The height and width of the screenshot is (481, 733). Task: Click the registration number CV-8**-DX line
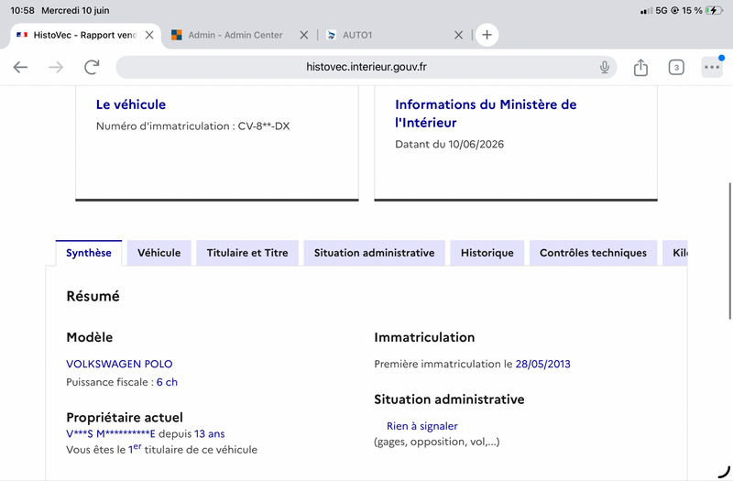pos(193,126)
